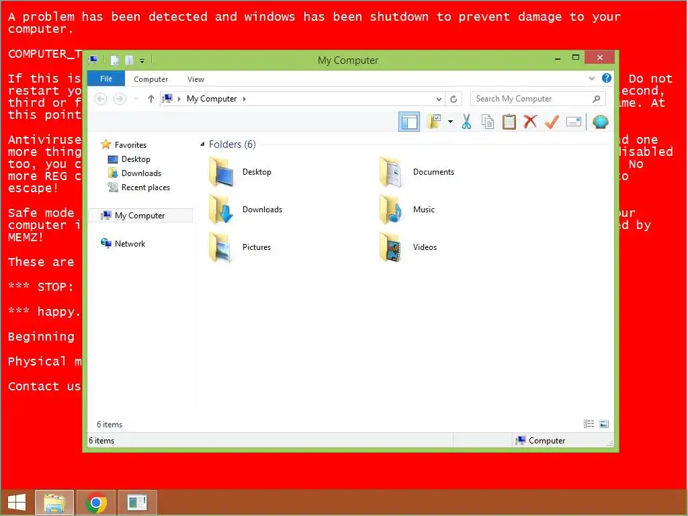Select the Documents folder icon
This screenshot has height=516, width=688.
(390, 172)
